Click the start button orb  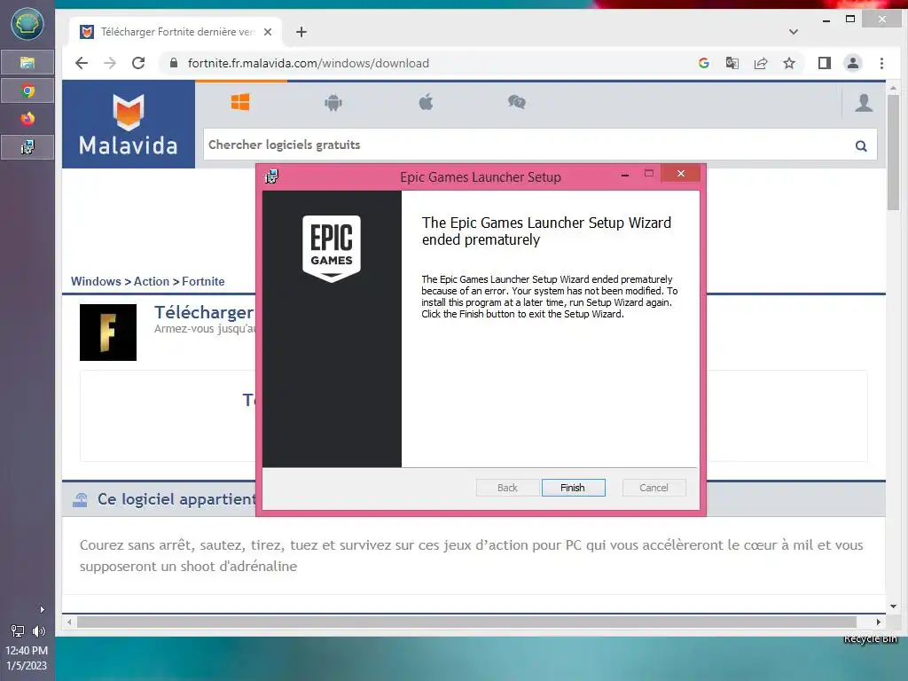tap(27, 24)
